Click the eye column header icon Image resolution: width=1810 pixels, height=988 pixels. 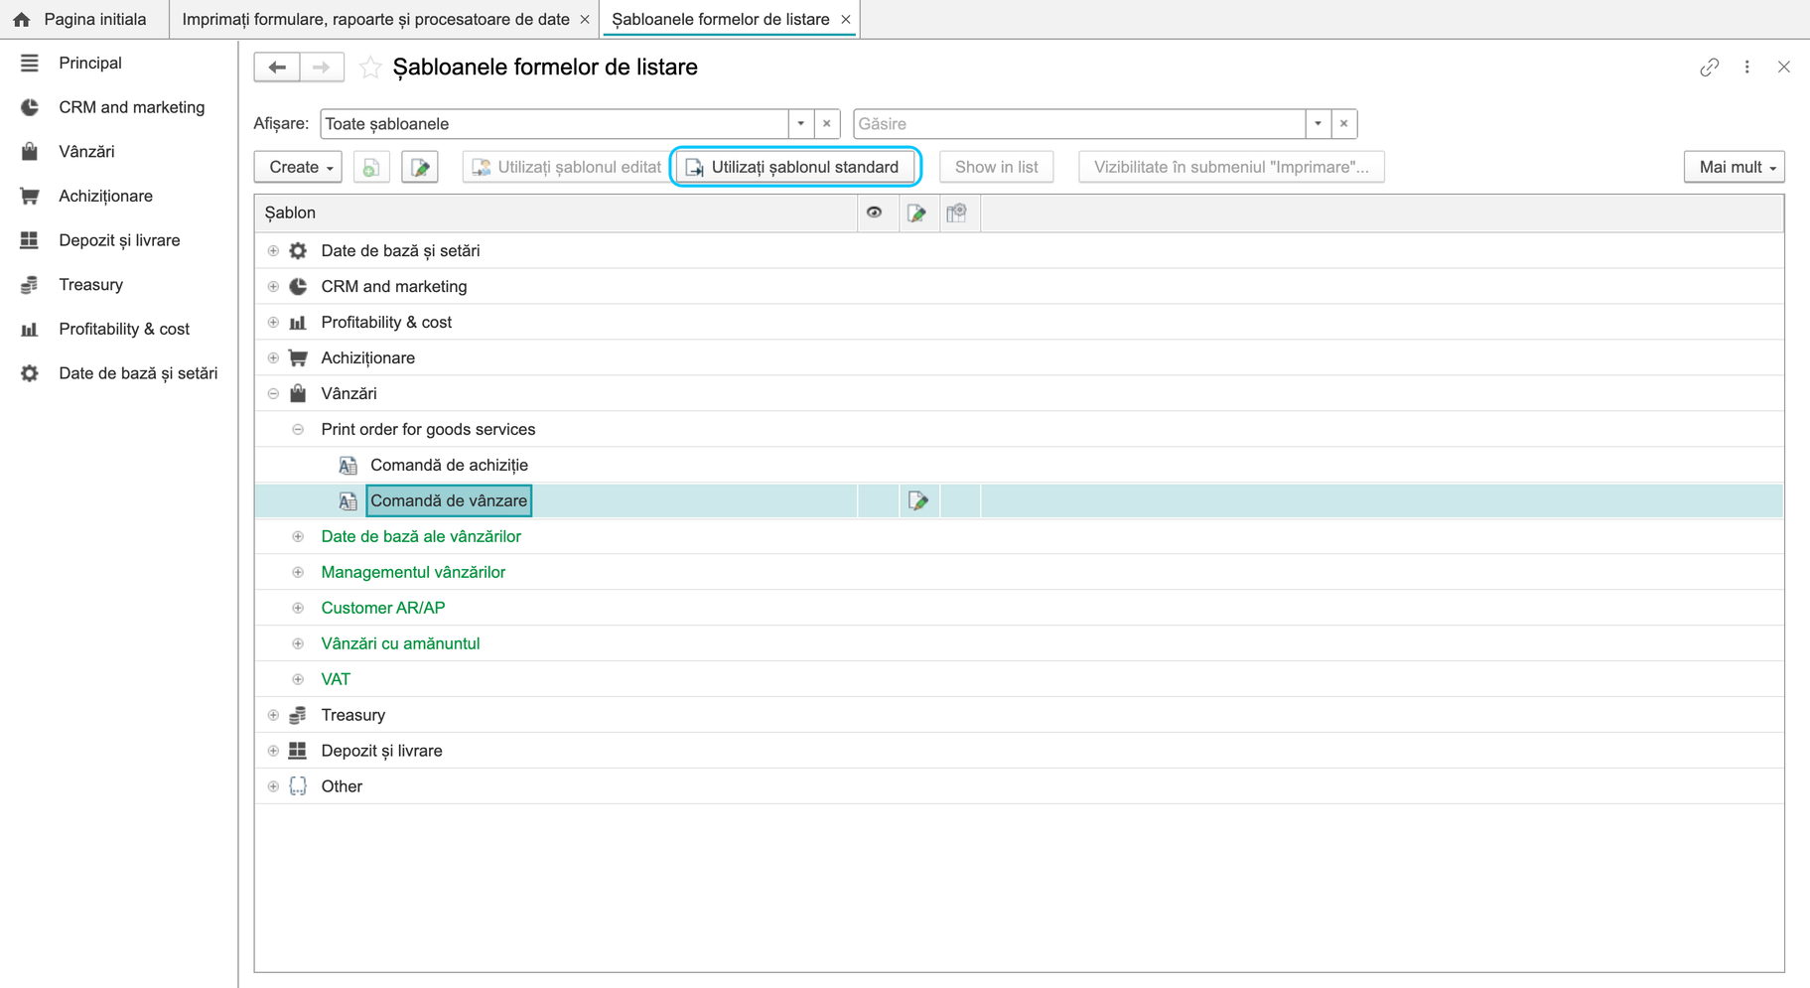[875, 212]
